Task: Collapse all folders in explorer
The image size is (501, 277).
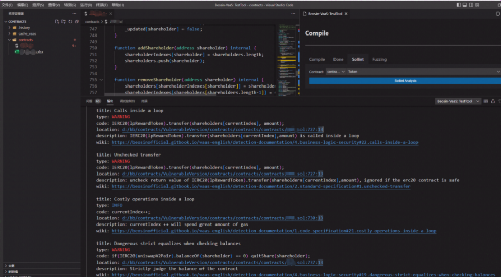Action: pos(77,22)
